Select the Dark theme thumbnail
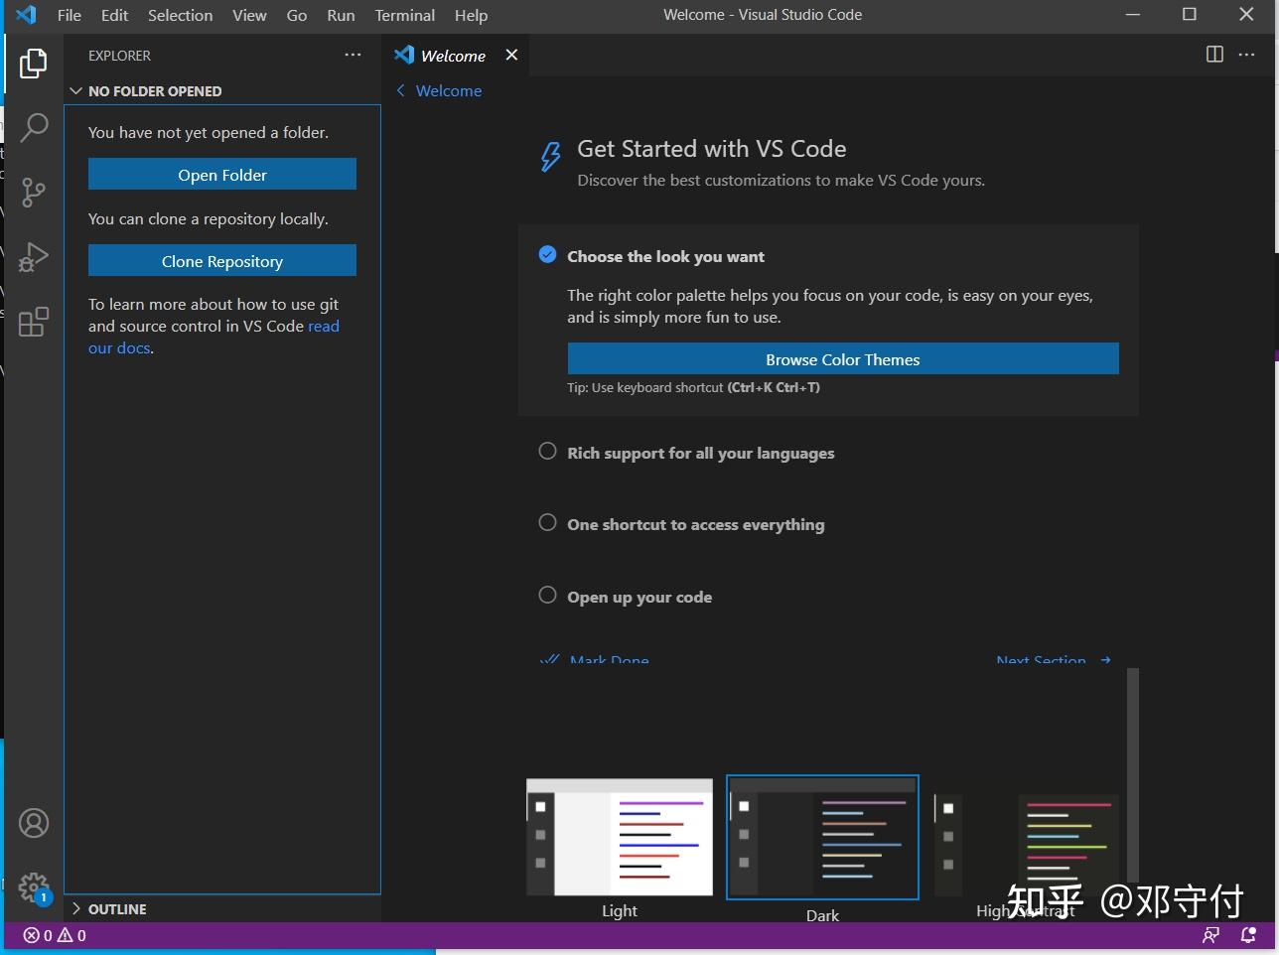The image size is (1279, 955). pos(822,837)
